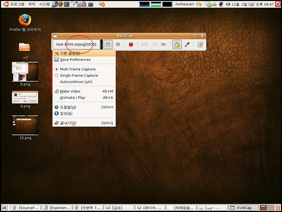Launch Firefox from top panel launcher
The image size is (282, 212).
pos(61,4)
